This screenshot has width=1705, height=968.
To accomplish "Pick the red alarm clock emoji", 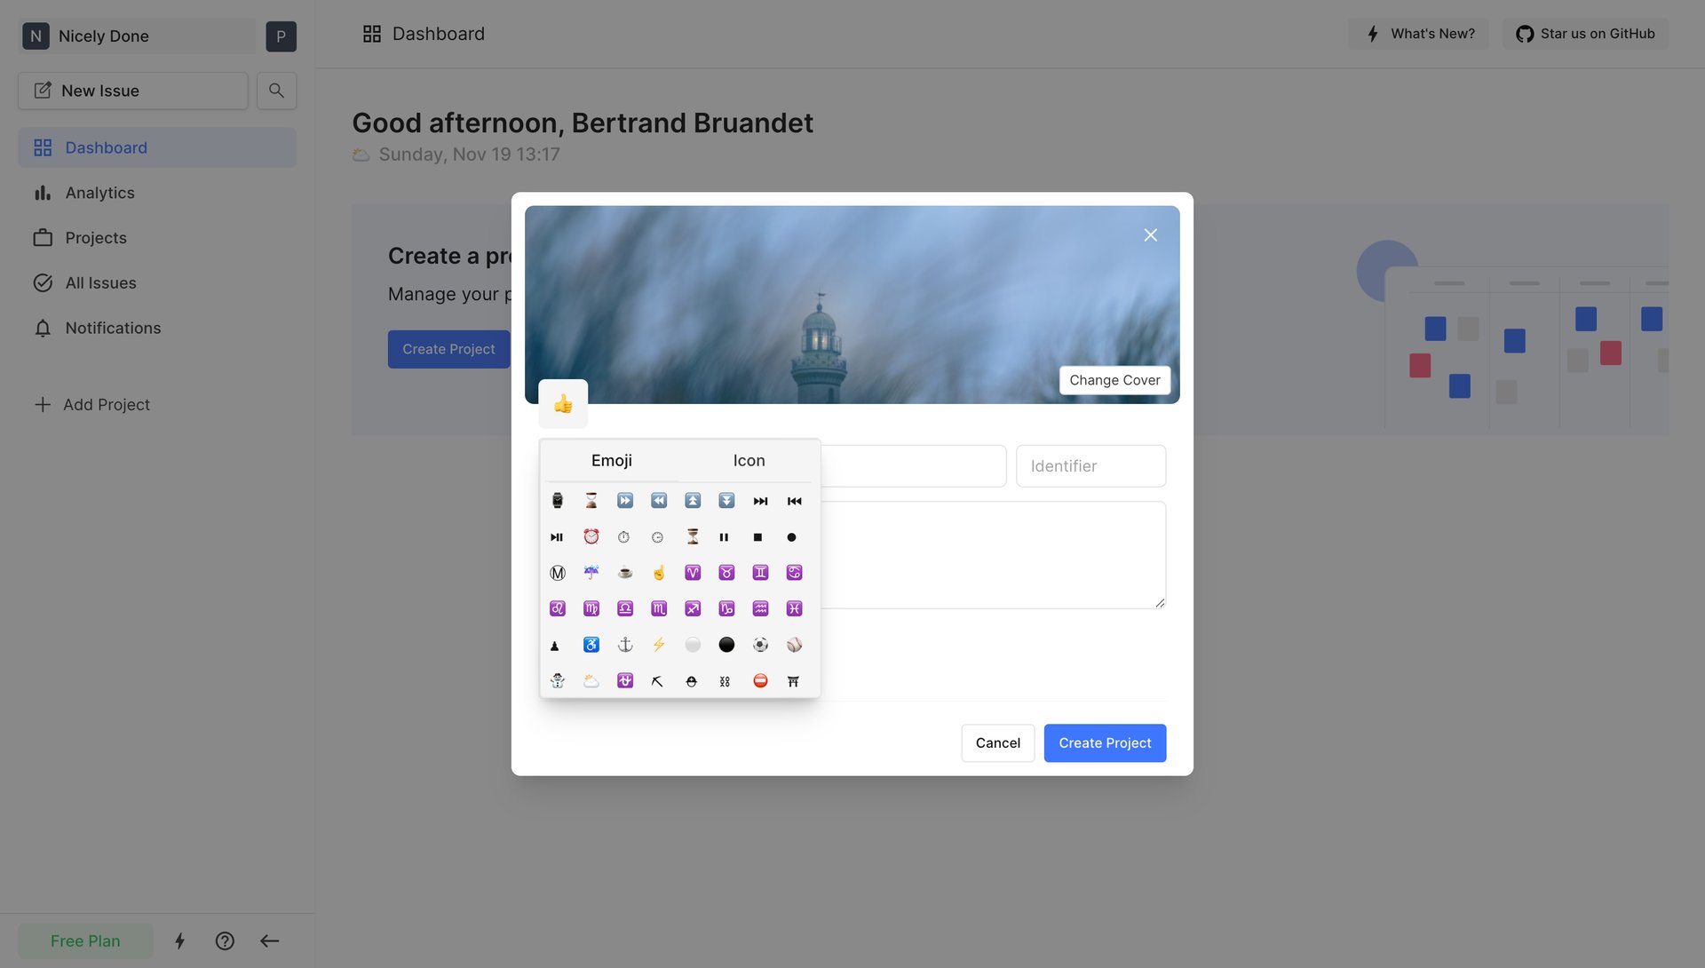I will pos(591,536).
